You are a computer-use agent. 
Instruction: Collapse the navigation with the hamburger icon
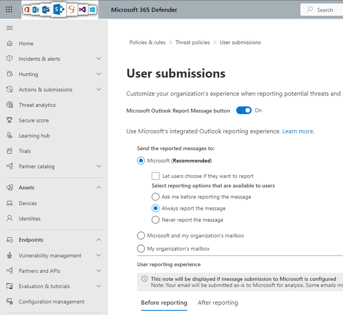click(9, 28)
